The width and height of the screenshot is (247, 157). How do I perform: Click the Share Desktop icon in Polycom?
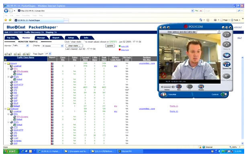[x=227, y=76]
